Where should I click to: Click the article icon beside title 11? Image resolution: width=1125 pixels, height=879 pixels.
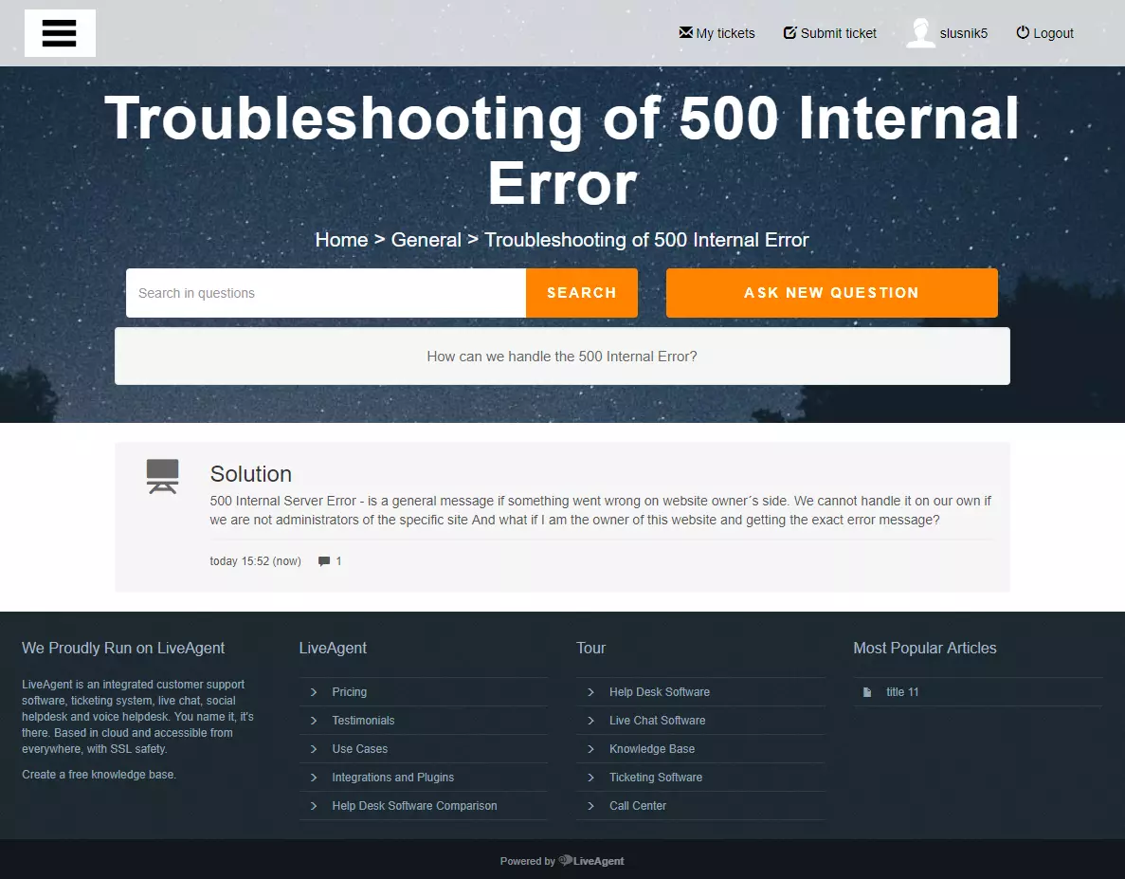point(867,691)
